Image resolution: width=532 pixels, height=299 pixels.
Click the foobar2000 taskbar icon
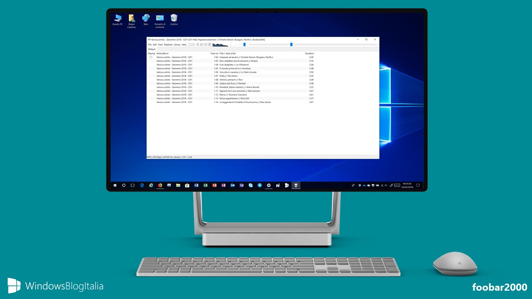[296, 185]
